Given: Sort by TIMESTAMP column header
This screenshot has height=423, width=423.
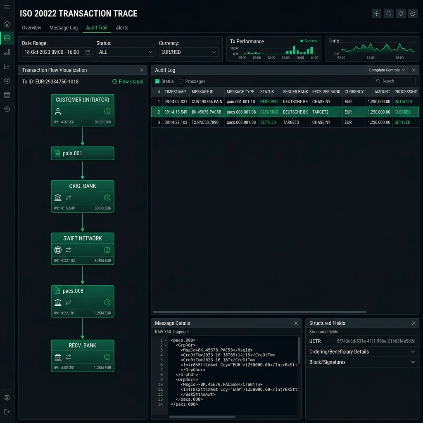Looking at the screenshot, I should (x=175, y=92).
